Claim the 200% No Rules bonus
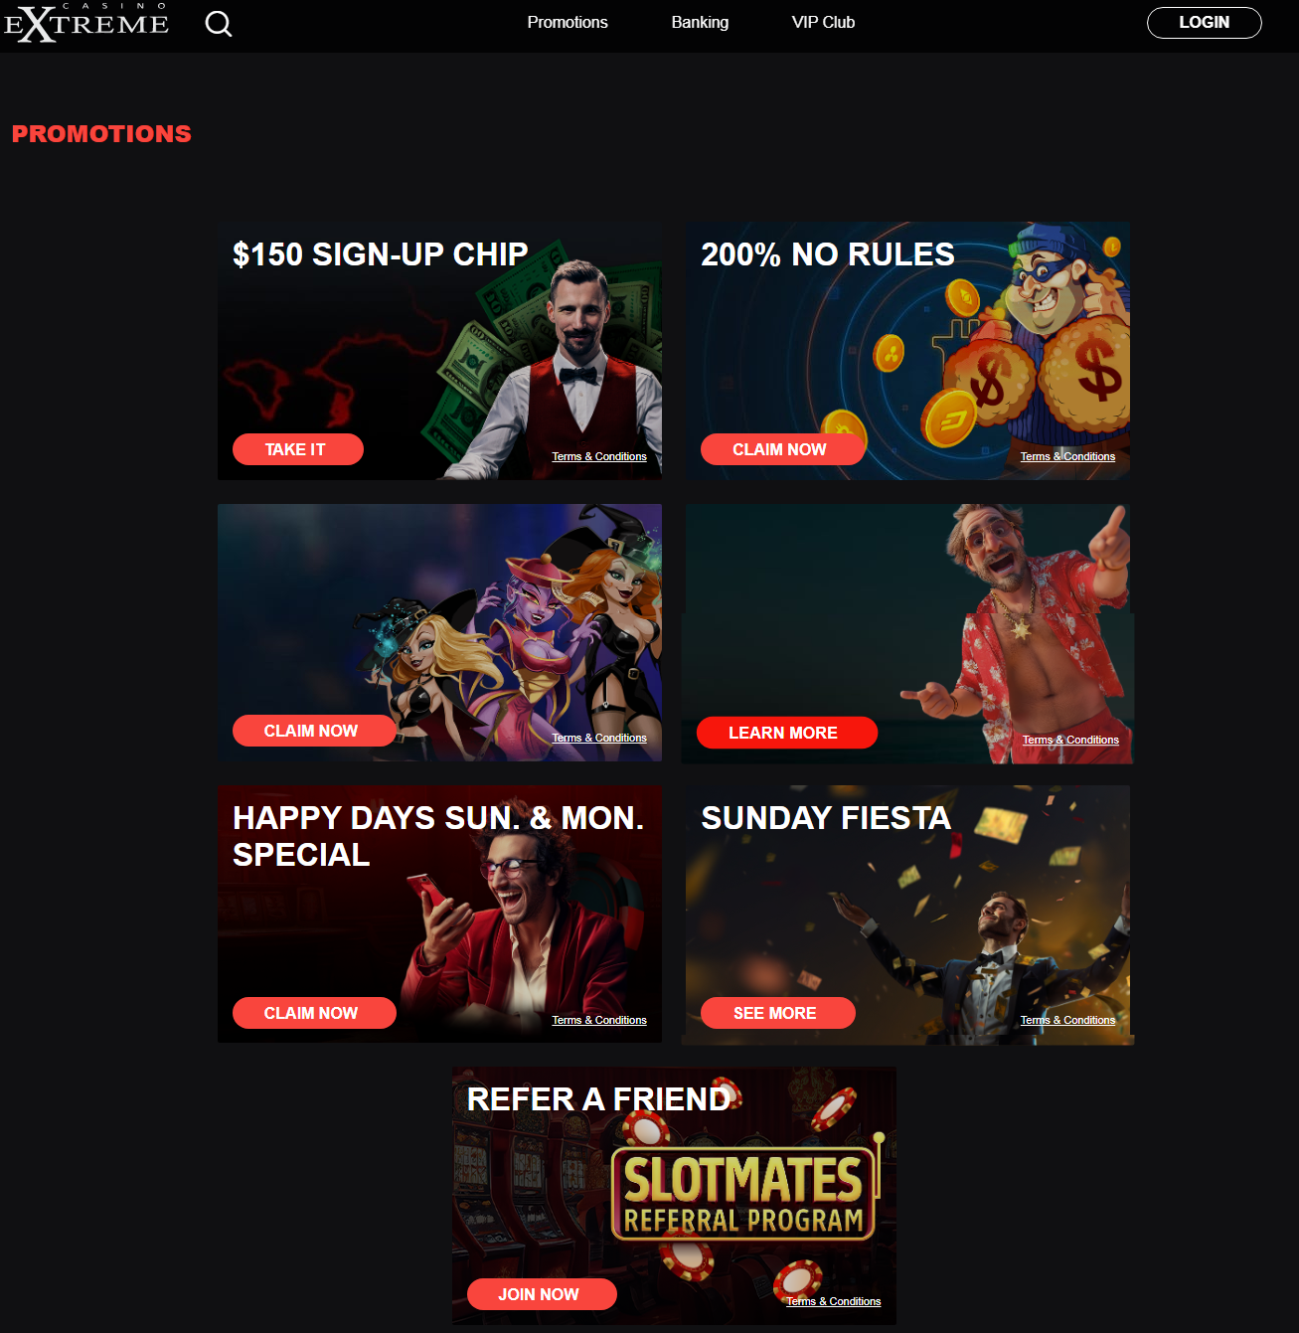Screen dimensions: 1299x1333 [781, 449]
